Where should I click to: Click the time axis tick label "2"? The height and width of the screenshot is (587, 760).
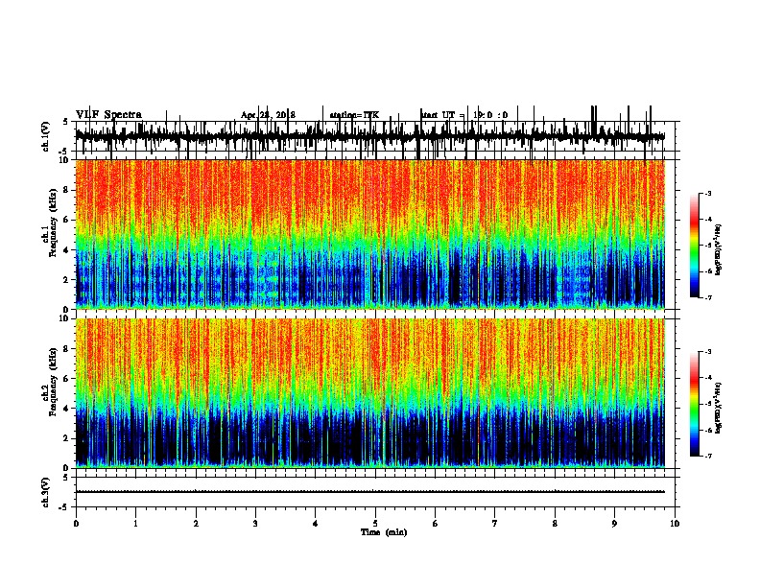point(196,524)
